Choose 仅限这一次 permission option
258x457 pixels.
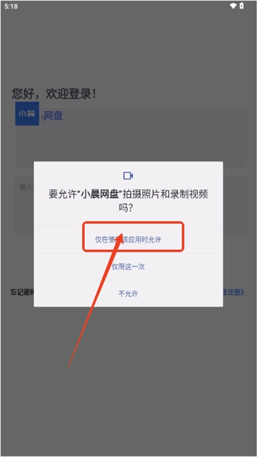tap(128, 267)
